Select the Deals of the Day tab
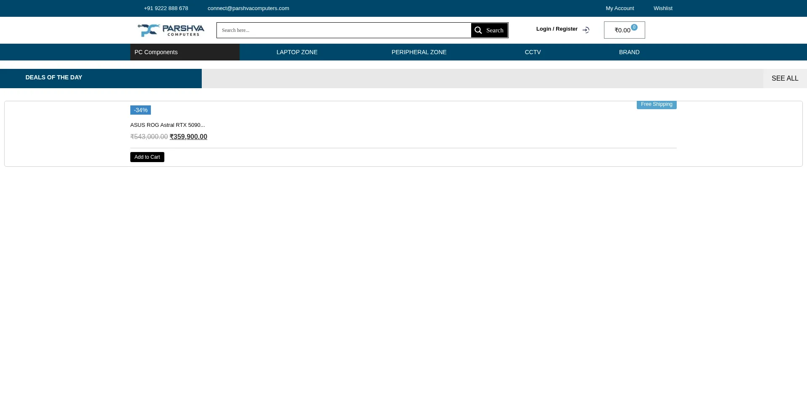Screen dimensions: 807x417 (x=54, y=78)
